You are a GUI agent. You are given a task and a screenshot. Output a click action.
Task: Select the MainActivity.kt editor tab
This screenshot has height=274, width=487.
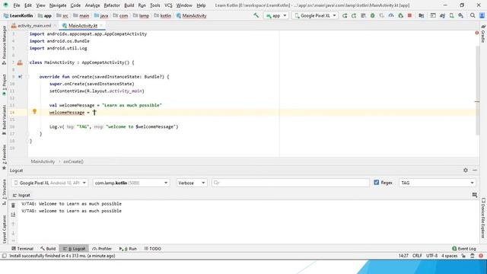(x=82, y=25)
